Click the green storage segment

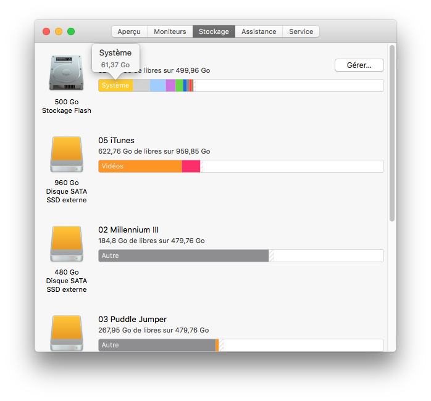click(179, 85)
